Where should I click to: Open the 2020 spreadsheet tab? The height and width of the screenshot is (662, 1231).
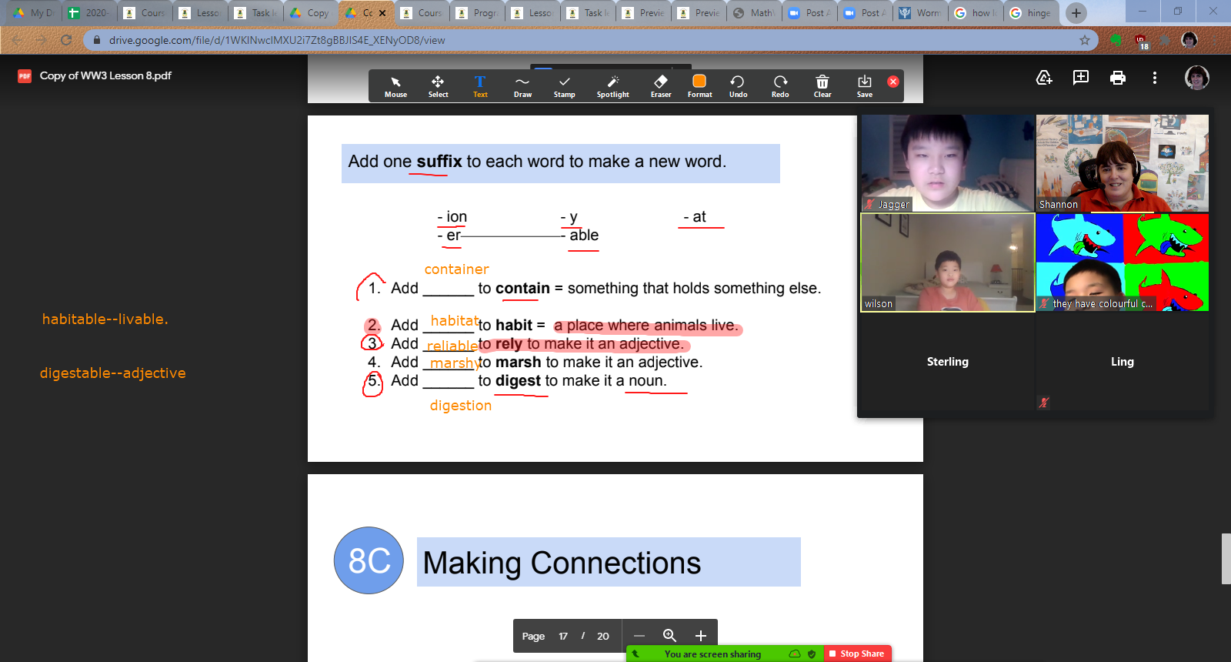pos(89,12)
